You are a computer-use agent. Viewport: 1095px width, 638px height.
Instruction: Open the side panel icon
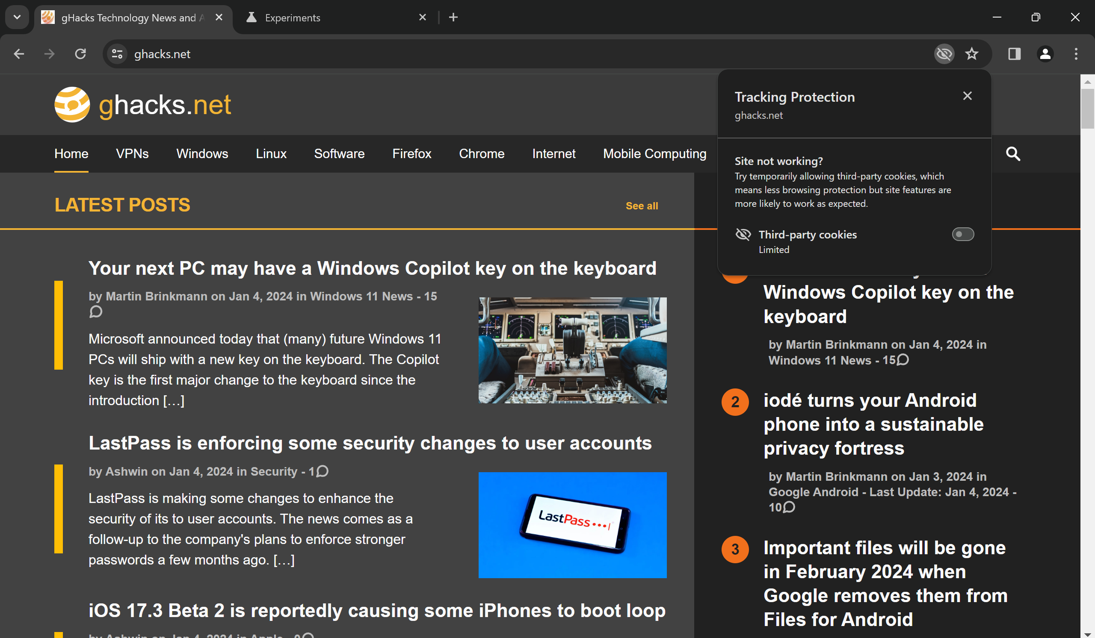pos(1014,54)
